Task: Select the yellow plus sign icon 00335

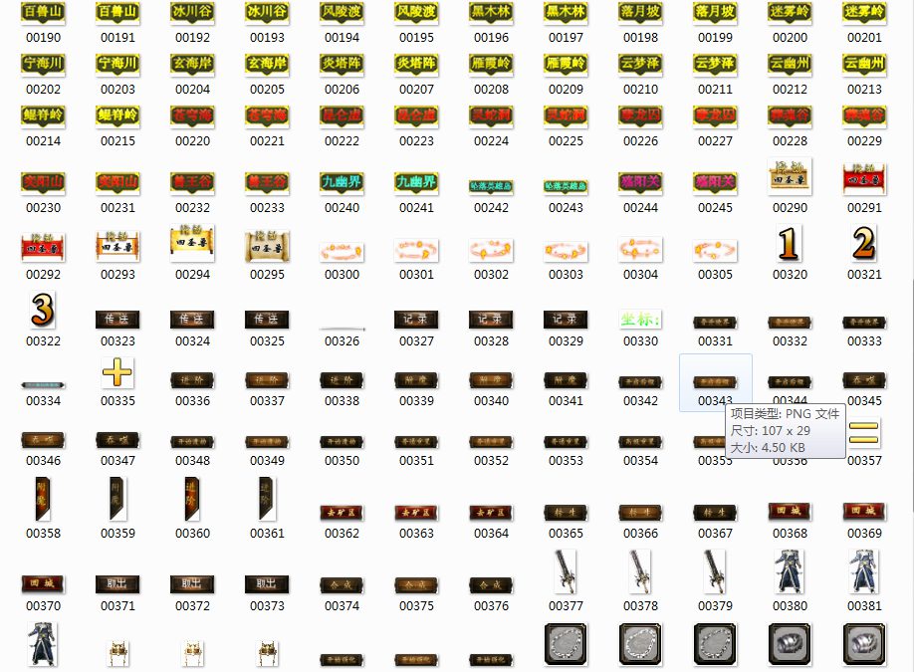Action: click(117, 373)
